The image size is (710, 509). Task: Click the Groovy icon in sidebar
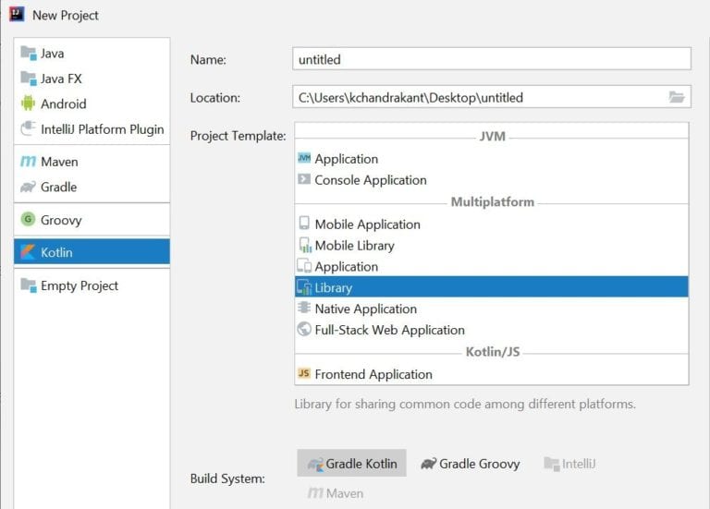(28, 220)
